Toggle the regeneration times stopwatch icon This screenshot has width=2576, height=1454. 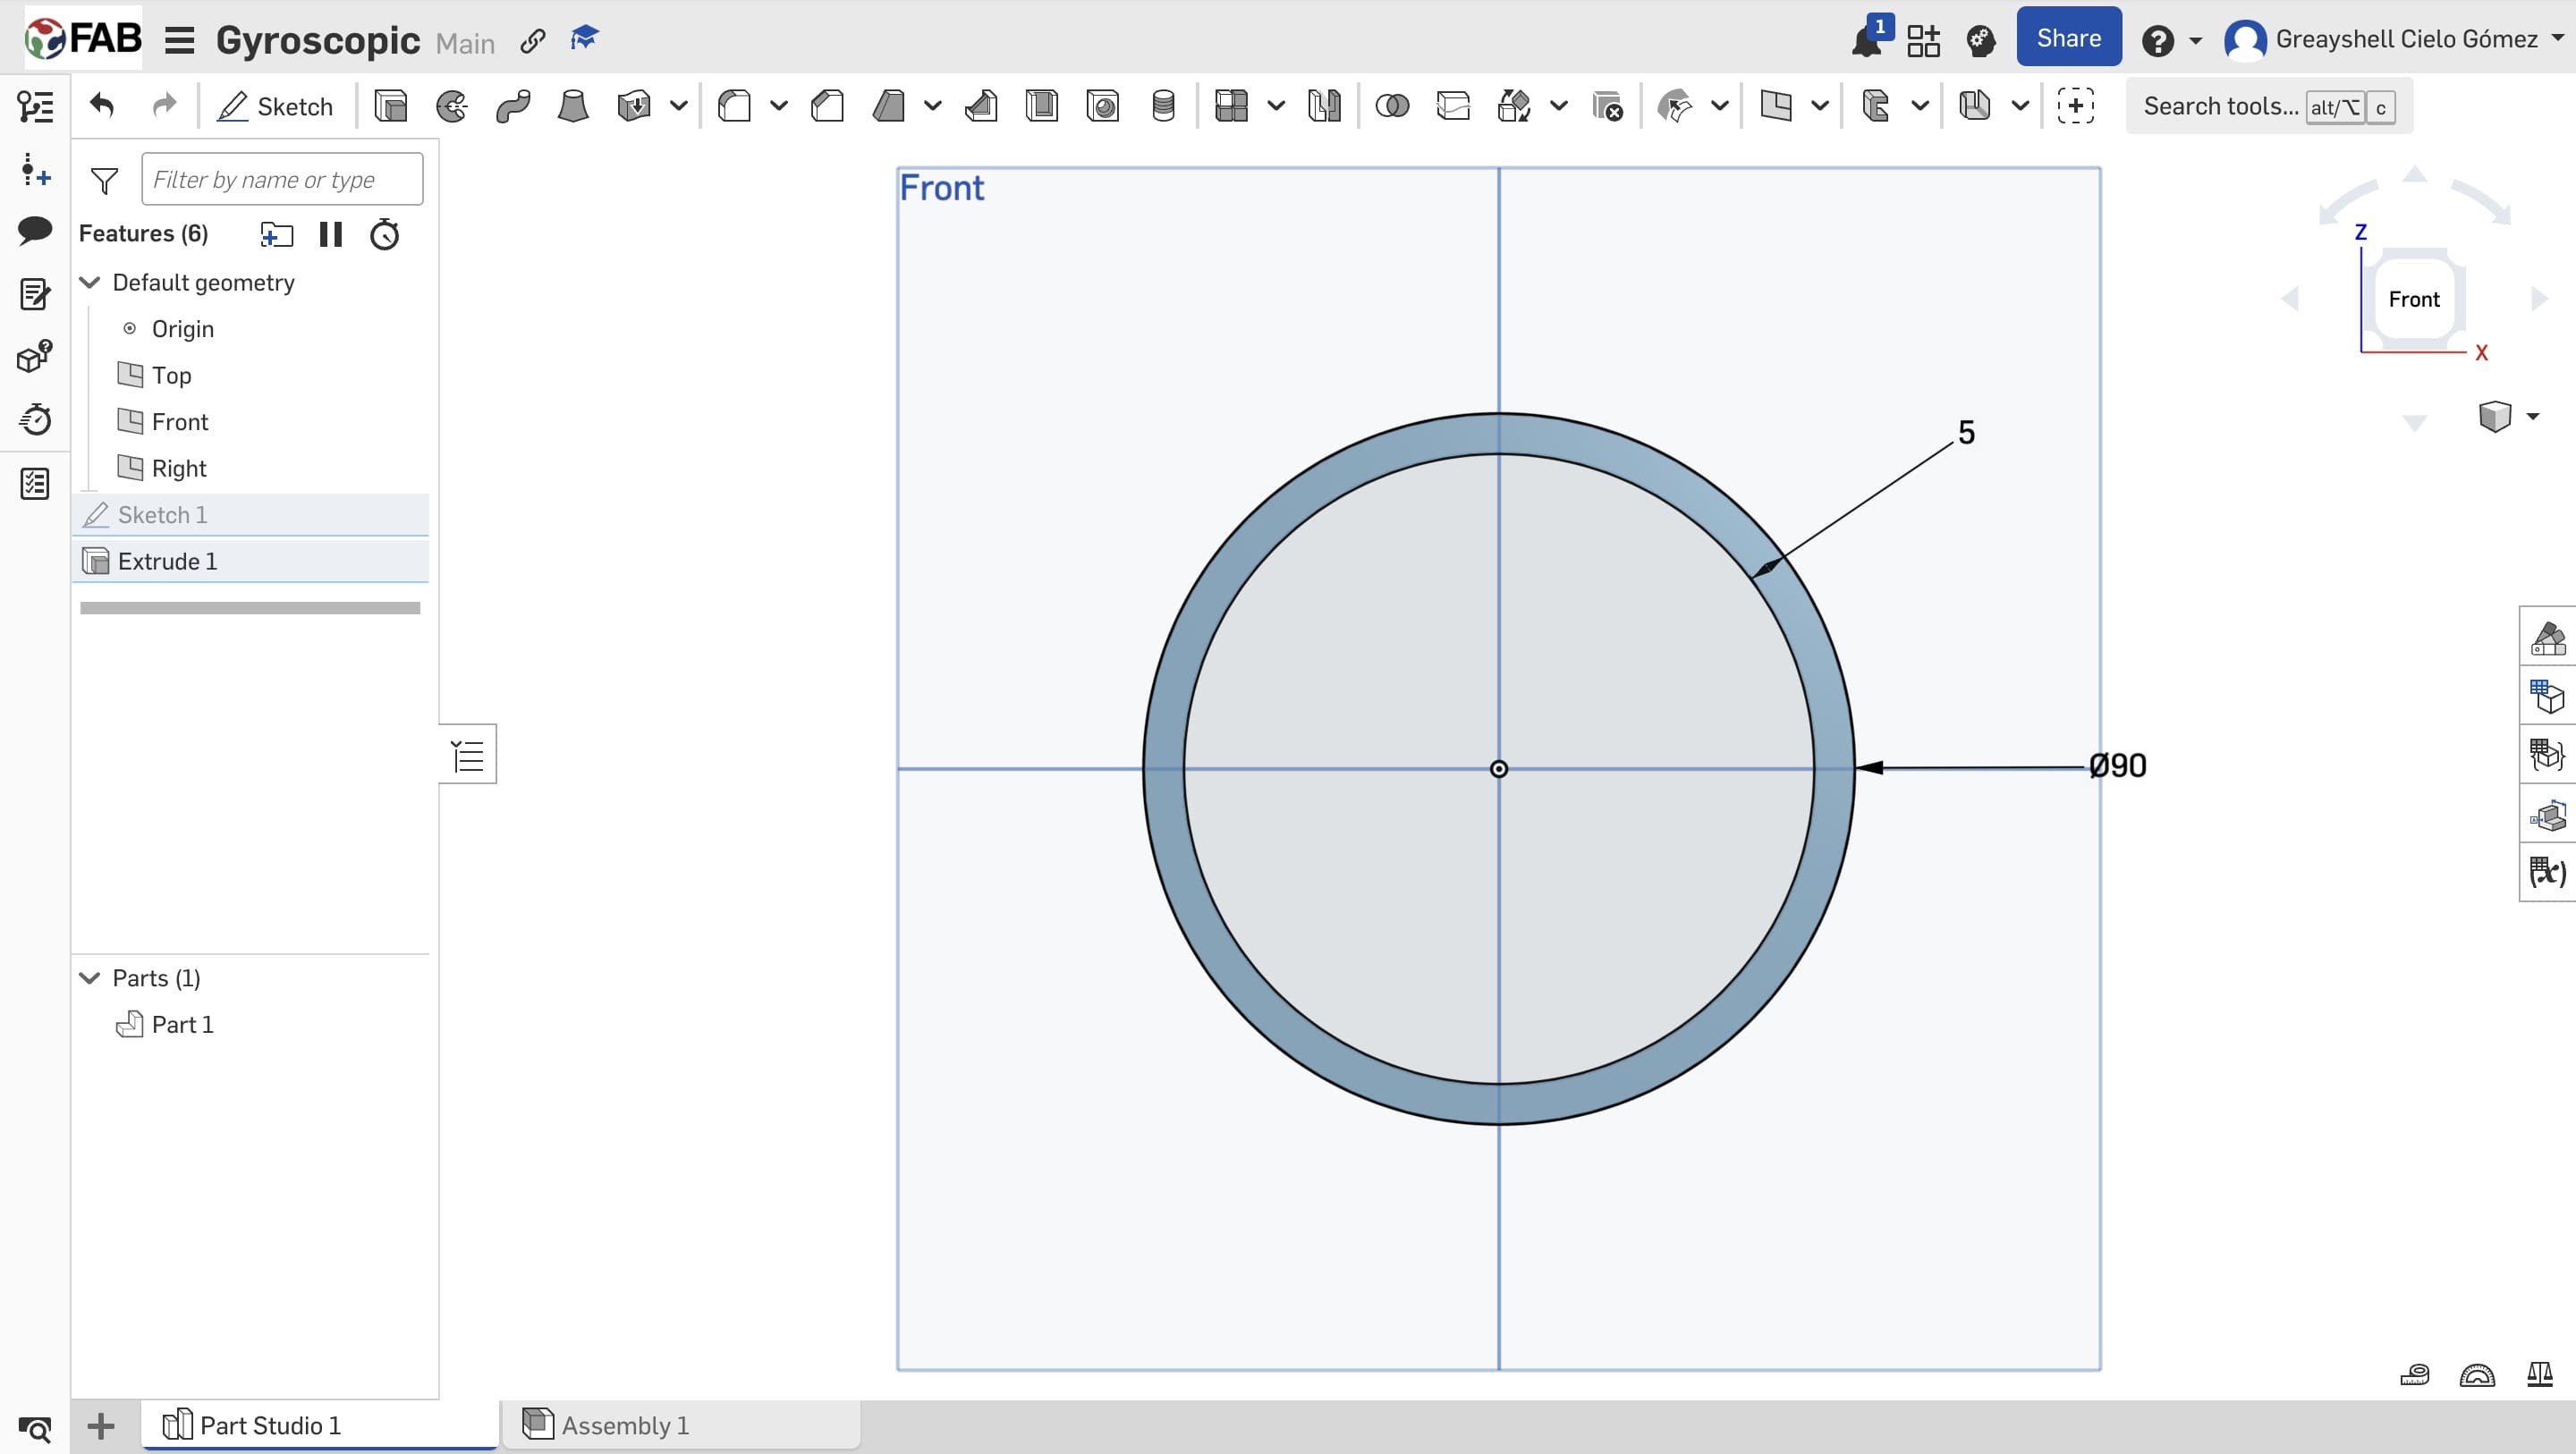385,234
